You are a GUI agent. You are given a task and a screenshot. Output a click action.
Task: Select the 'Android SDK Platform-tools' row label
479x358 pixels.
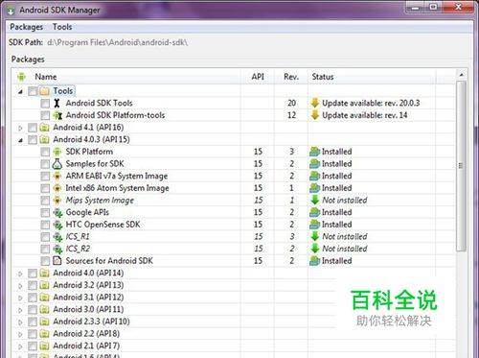coord(115,115)
